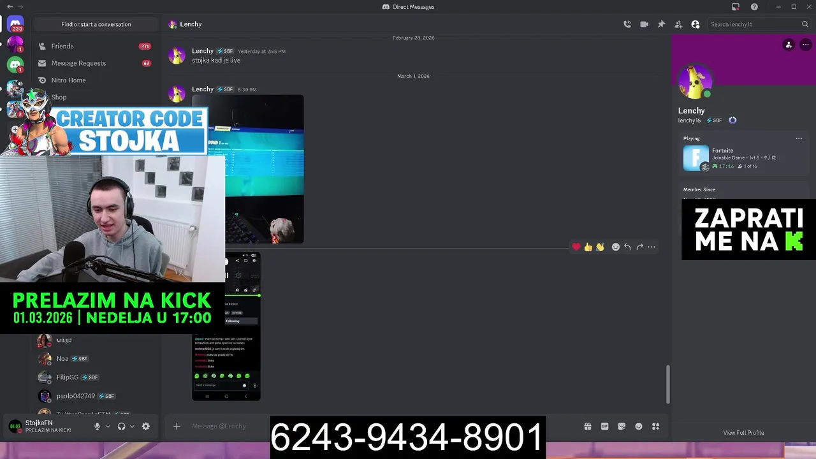
Task: Open User Settings gear
Action: click(x=146, y=426)
